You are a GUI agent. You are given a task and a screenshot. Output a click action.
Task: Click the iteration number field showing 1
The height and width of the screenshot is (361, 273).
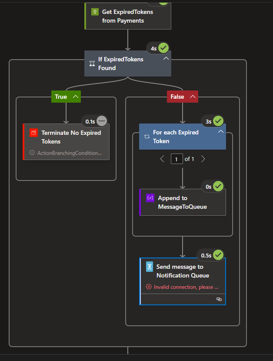[x=177, y=159]
